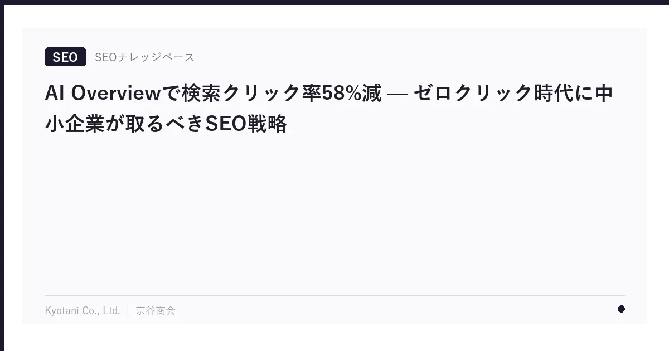The width and height of the screenshot is (669, 351).
Task: Select the Kyotani Co., Ltd. footer text
Action: click(x=83, y=310)
